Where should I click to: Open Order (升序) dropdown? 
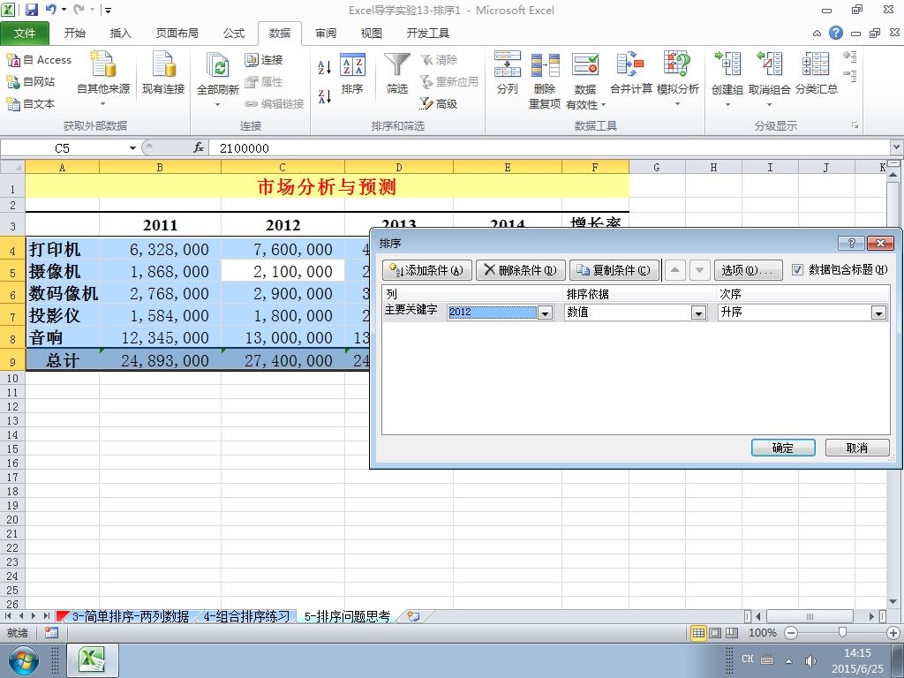878,313
